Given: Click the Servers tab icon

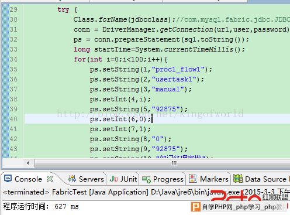Looking at the screenshot, I should [x=72, y=179].
